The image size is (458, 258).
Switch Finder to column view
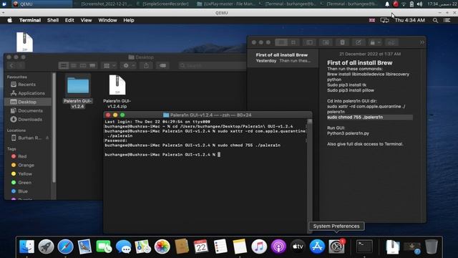83,65
